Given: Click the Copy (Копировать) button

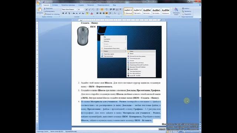Looking at the screenshot, I should pyautogui.click(x=49, y=11).
